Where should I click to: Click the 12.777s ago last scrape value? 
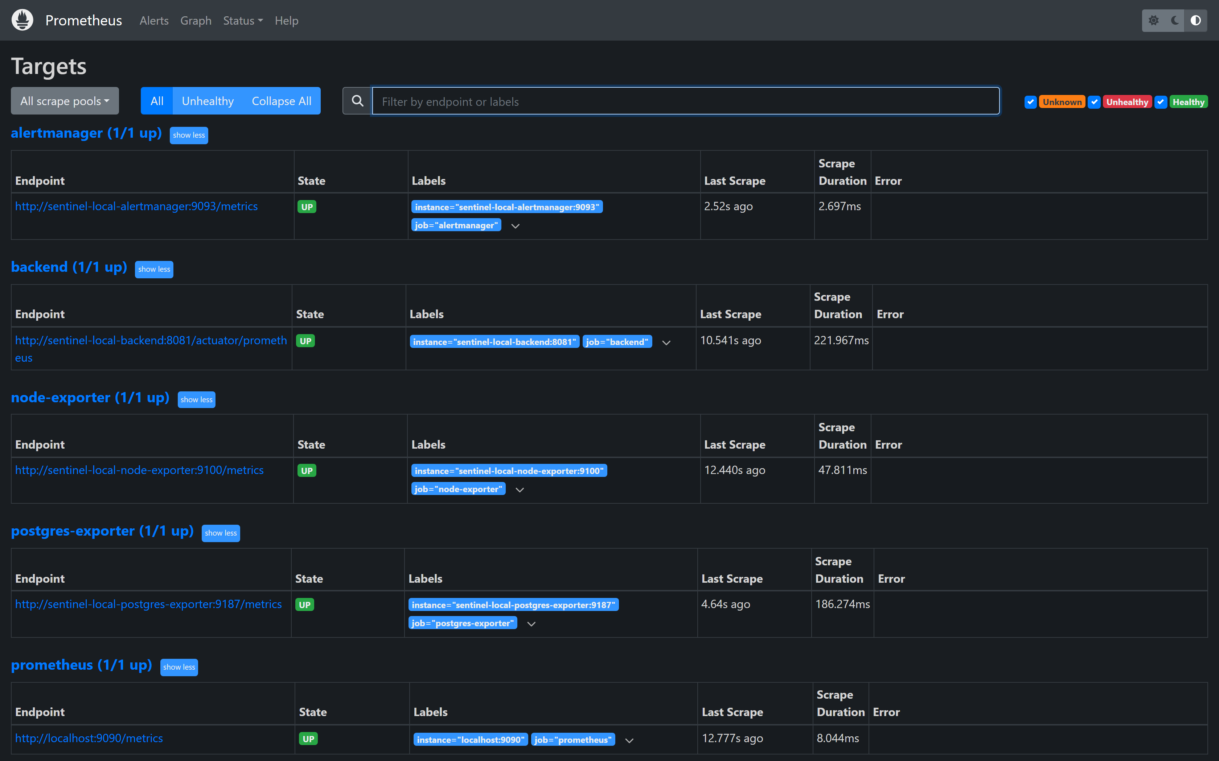[732, 739]
